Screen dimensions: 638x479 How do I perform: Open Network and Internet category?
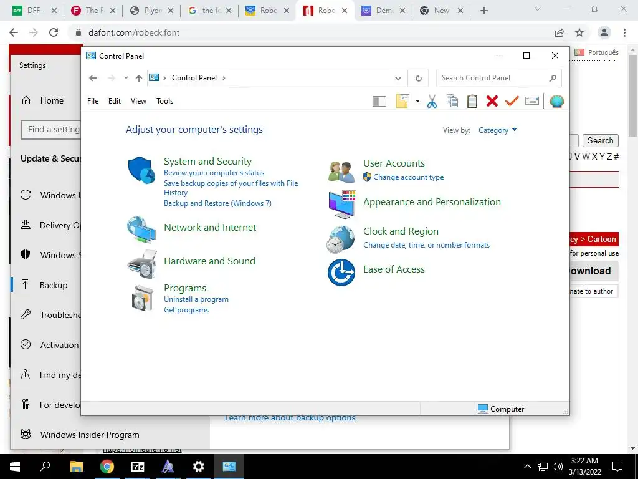[x=210, y=227]
